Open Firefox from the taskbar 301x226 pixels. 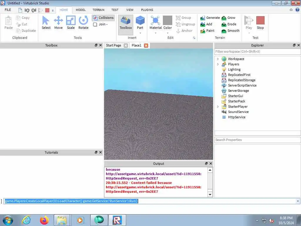(44, 220)
